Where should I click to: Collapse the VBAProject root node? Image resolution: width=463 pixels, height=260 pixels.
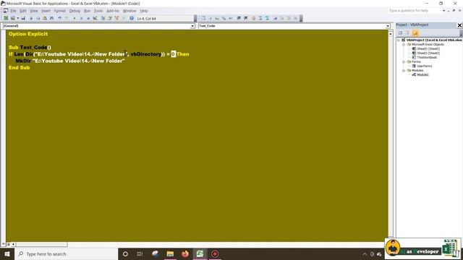(399, 40)
